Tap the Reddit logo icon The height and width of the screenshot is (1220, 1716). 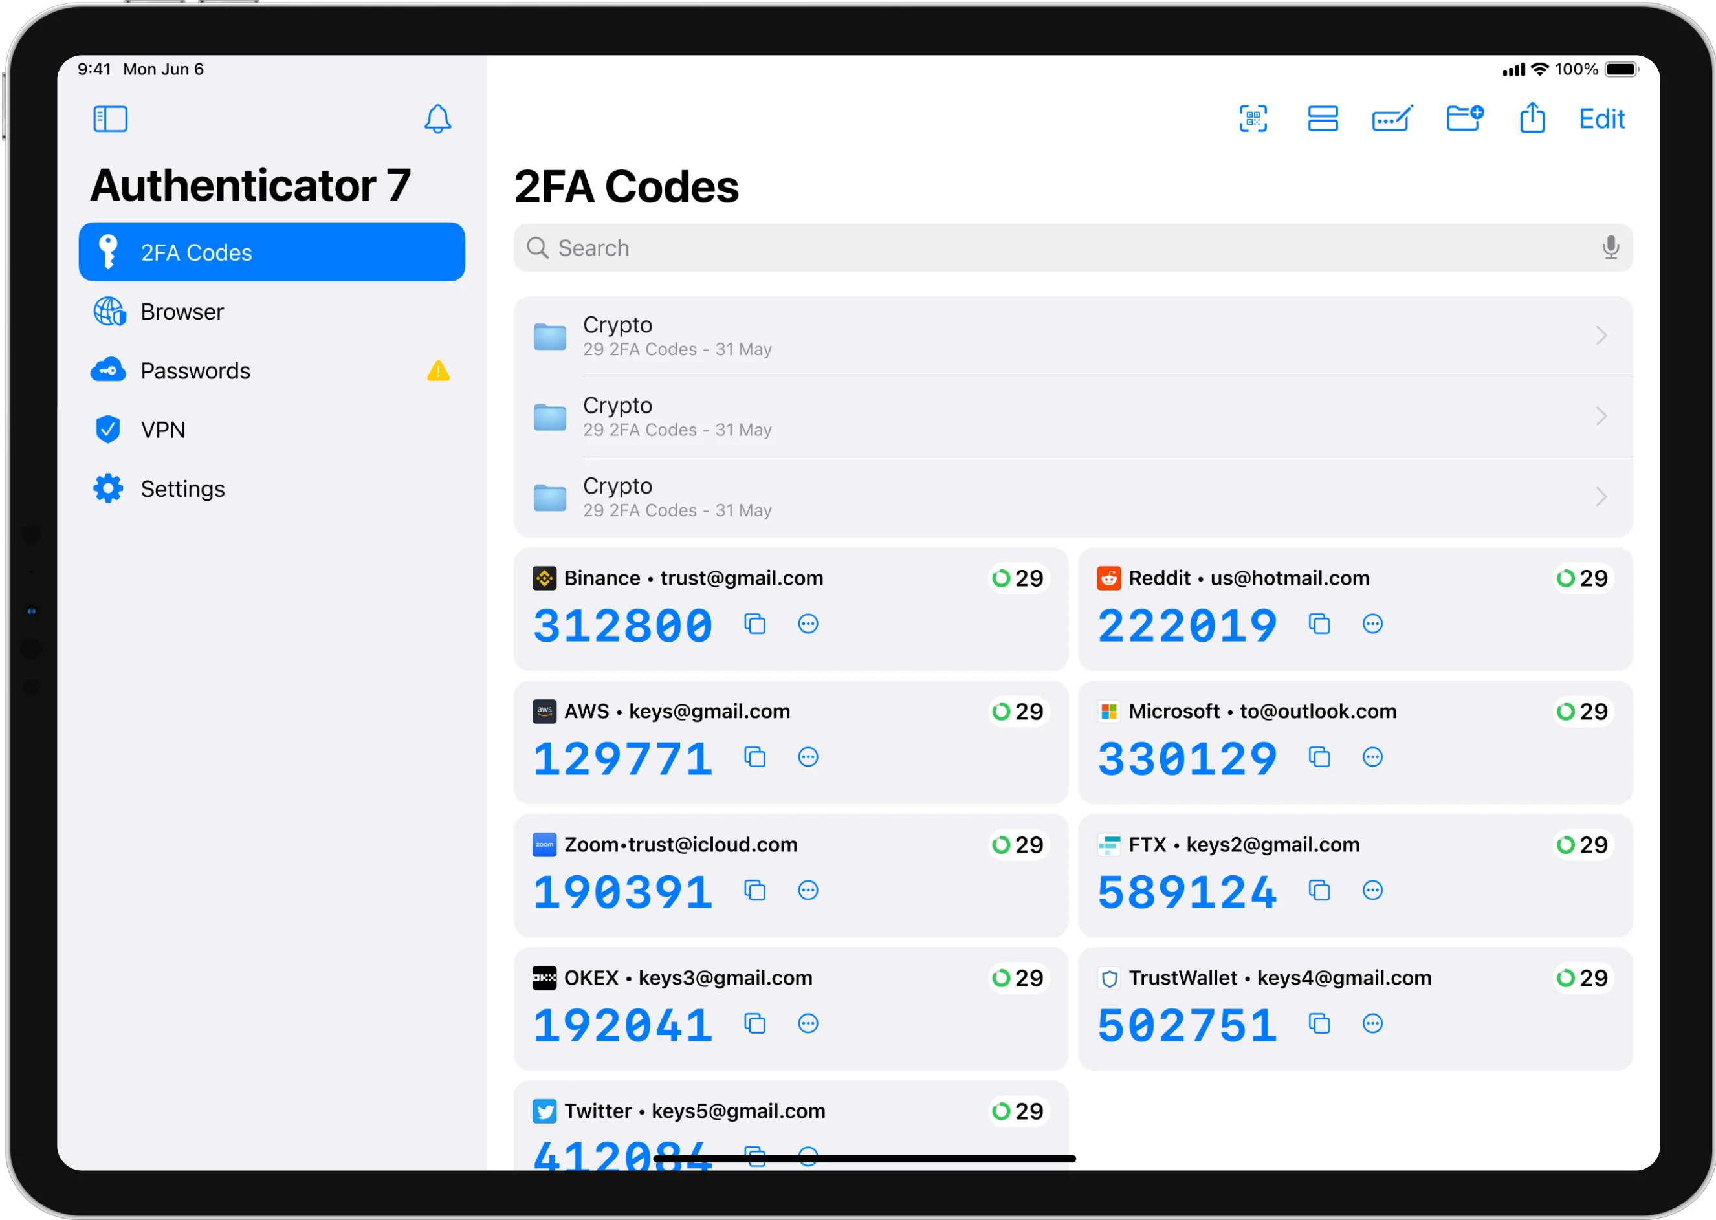point(1108,578)
